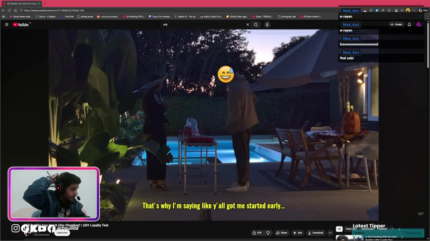Open the browser favorites star-list icon
Screen dimensions: 430x241
click(x=402, y=10)
